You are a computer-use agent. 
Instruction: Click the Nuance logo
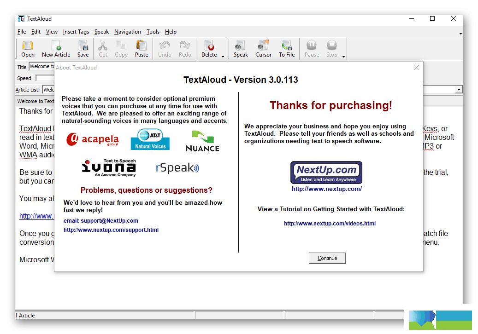[202, 141]
